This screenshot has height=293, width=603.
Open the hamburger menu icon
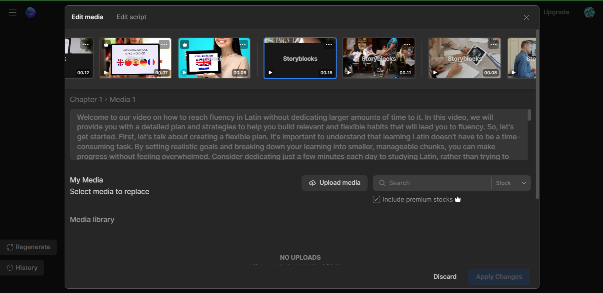click(13, 13)
